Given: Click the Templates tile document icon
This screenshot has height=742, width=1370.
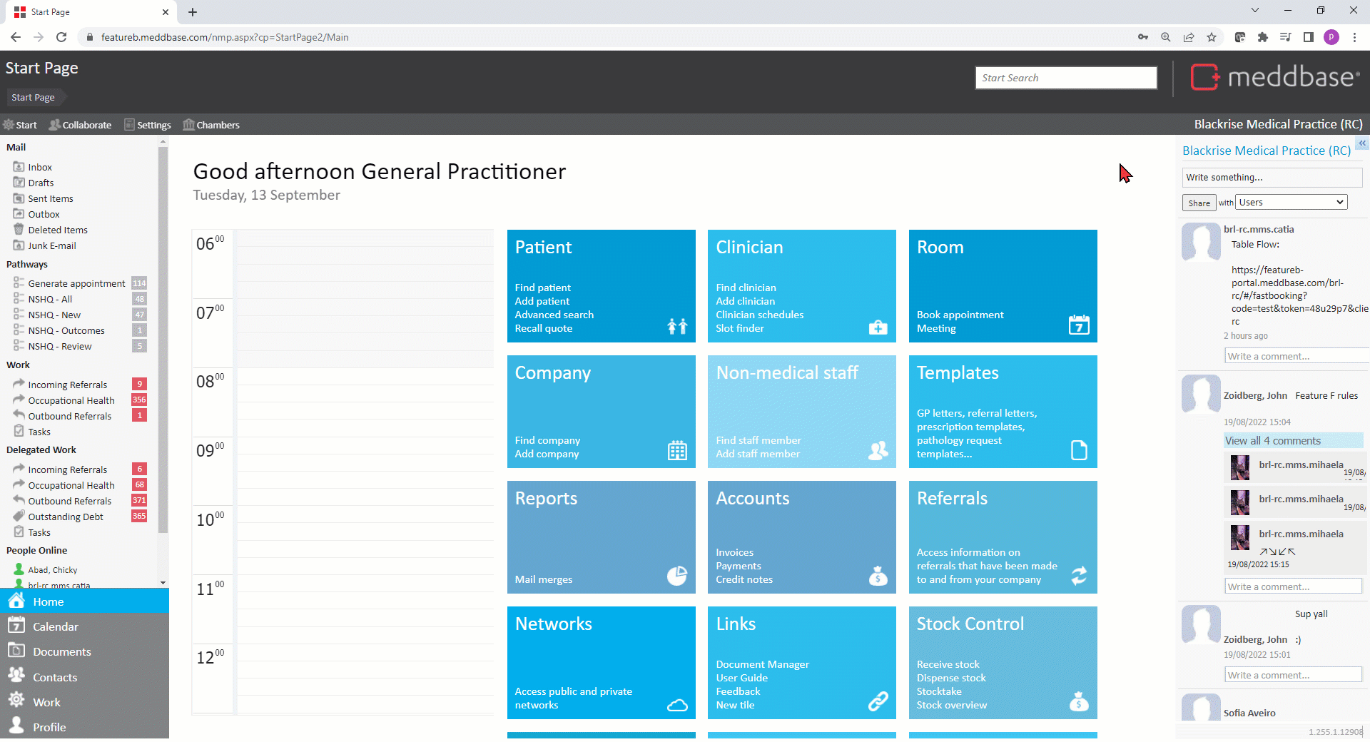Looking at the screenshot, I should click(x=1078, y=450).
